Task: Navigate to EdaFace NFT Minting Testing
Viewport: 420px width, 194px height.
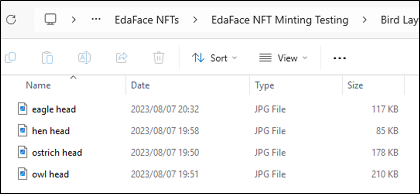Action: pos(280,20)
